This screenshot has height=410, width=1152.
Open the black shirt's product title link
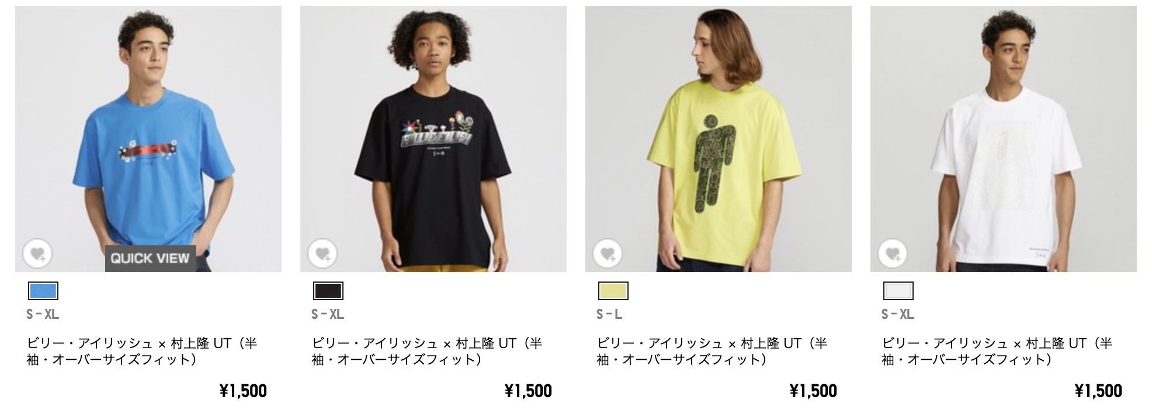click(427, 351)
